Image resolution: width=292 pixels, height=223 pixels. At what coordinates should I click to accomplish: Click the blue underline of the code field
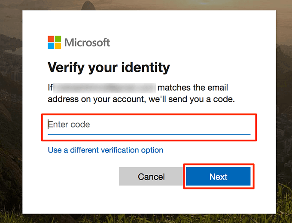149,134
